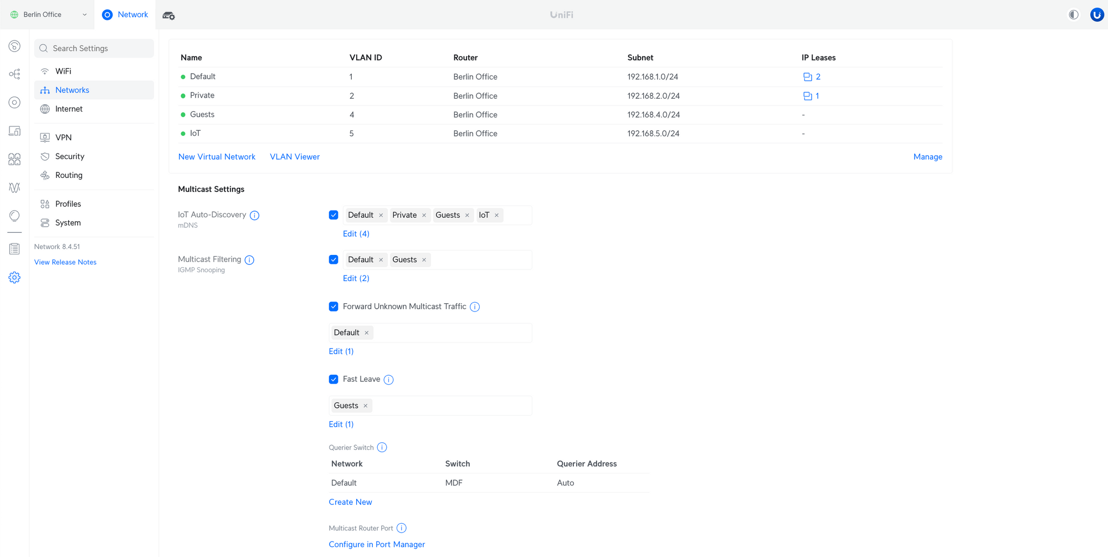Click the Querier Switch info icon
The height and width of the screenshot is (557, 1108).
[382, 448]
